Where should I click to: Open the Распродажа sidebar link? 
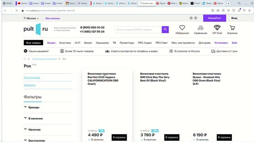(x=32, y=77)
